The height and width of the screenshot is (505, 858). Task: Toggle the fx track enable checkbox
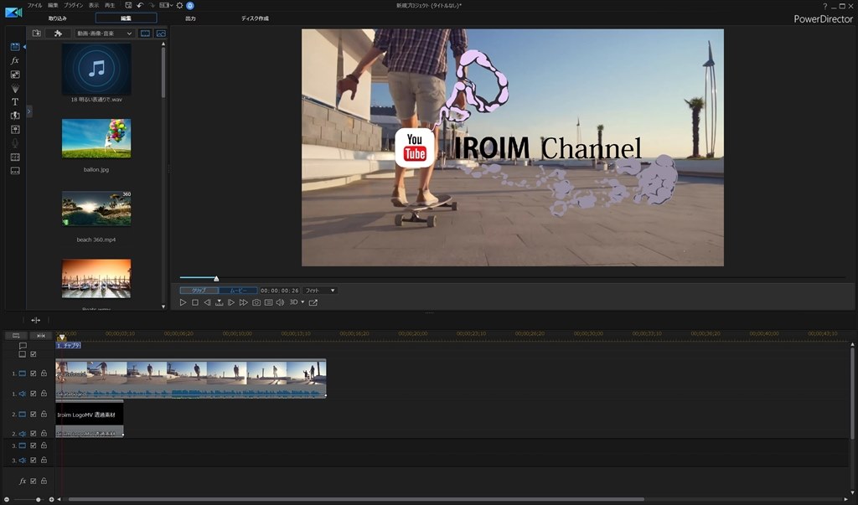click(34, 481)
